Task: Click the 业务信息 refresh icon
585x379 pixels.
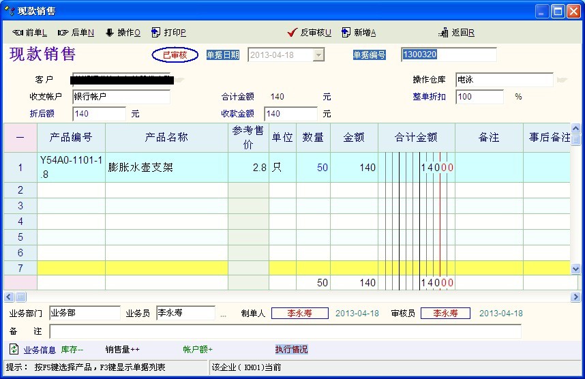Action: coord(14,350)
